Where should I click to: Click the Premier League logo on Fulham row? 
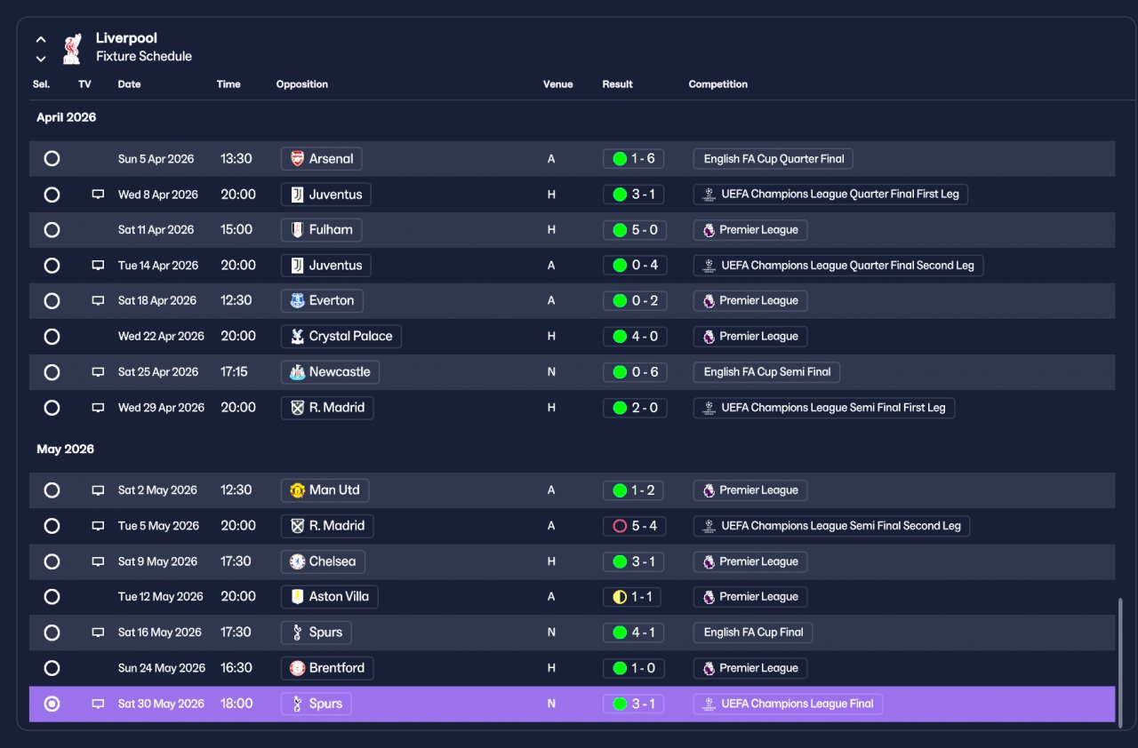tap(709, 230)
